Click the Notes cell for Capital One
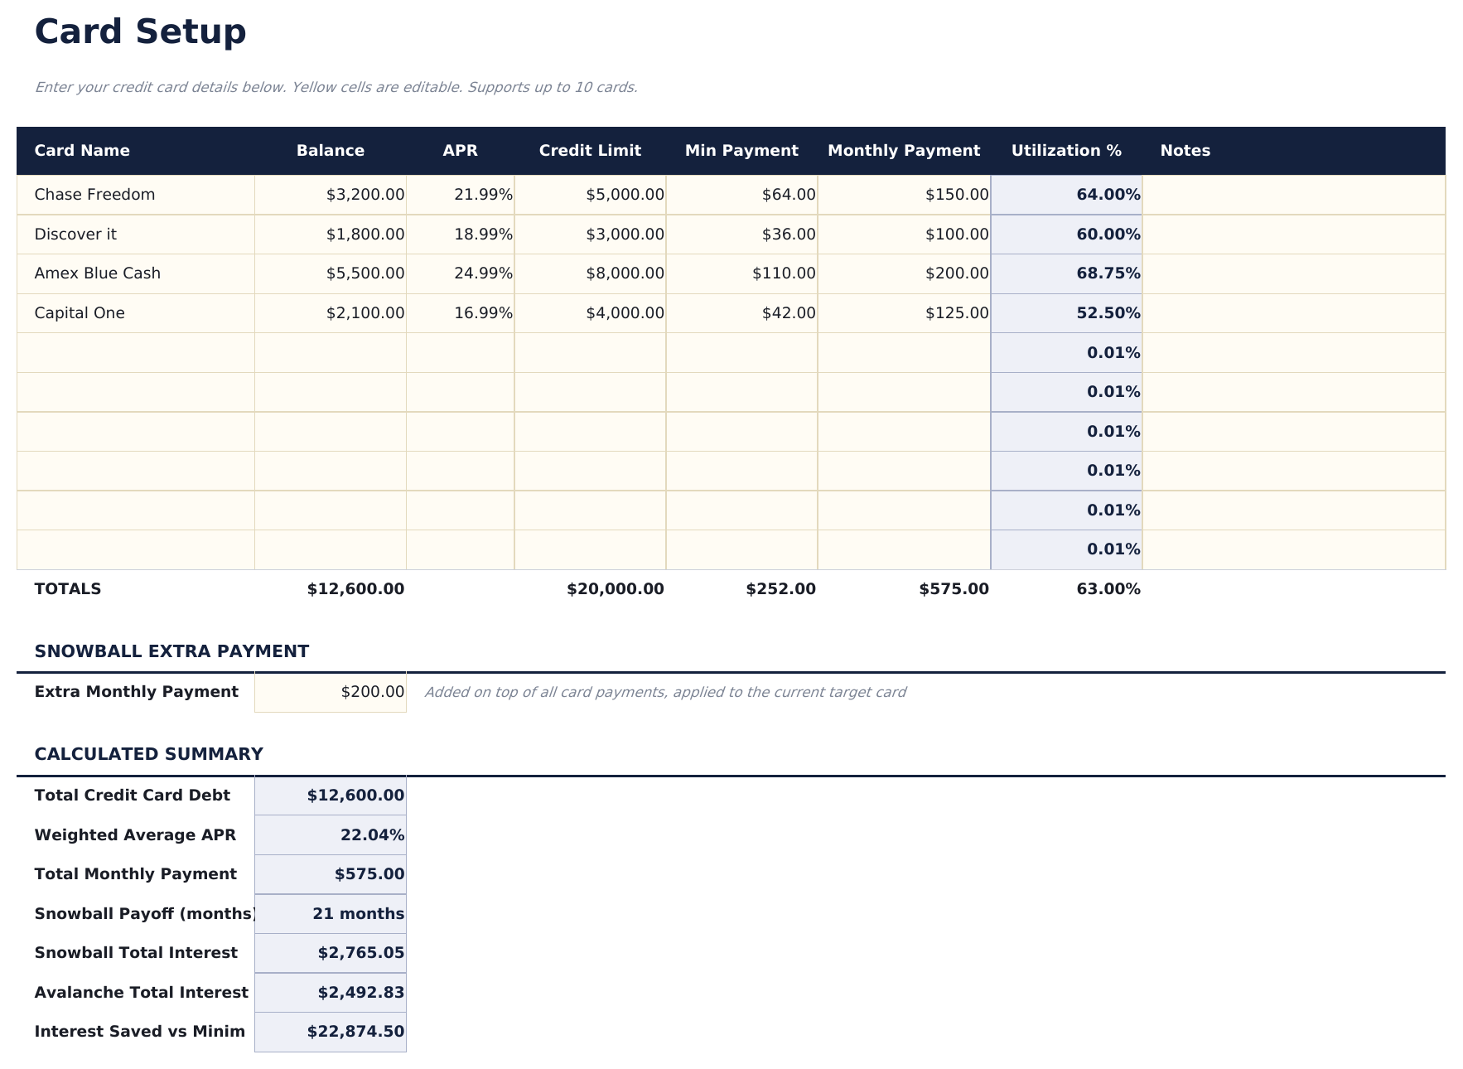 [1292, 312]
